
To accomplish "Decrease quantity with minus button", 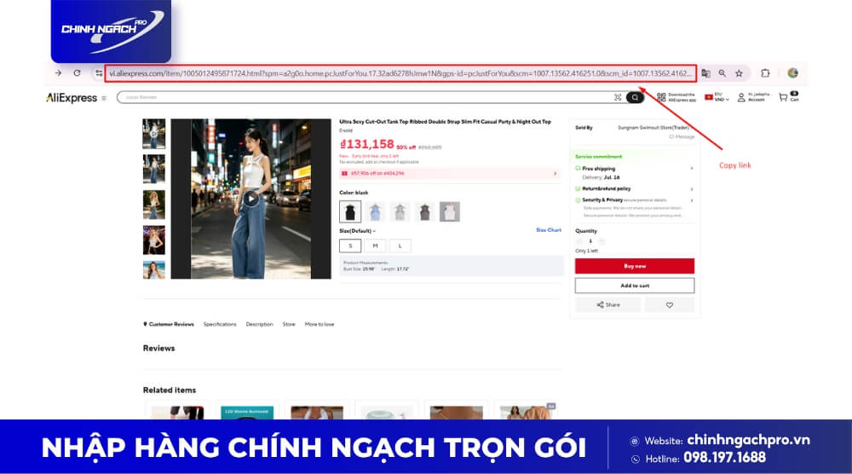I will tap(579, 240).
